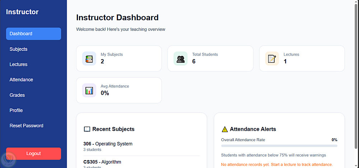The image size is (359, 168).
Task: Click the My Subjects books icon
Action: click(89, 58)
